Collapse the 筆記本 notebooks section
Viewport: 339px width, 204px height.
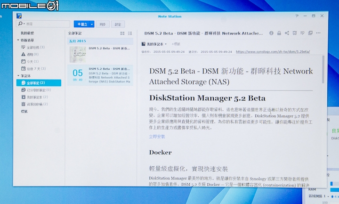point(18,76)
